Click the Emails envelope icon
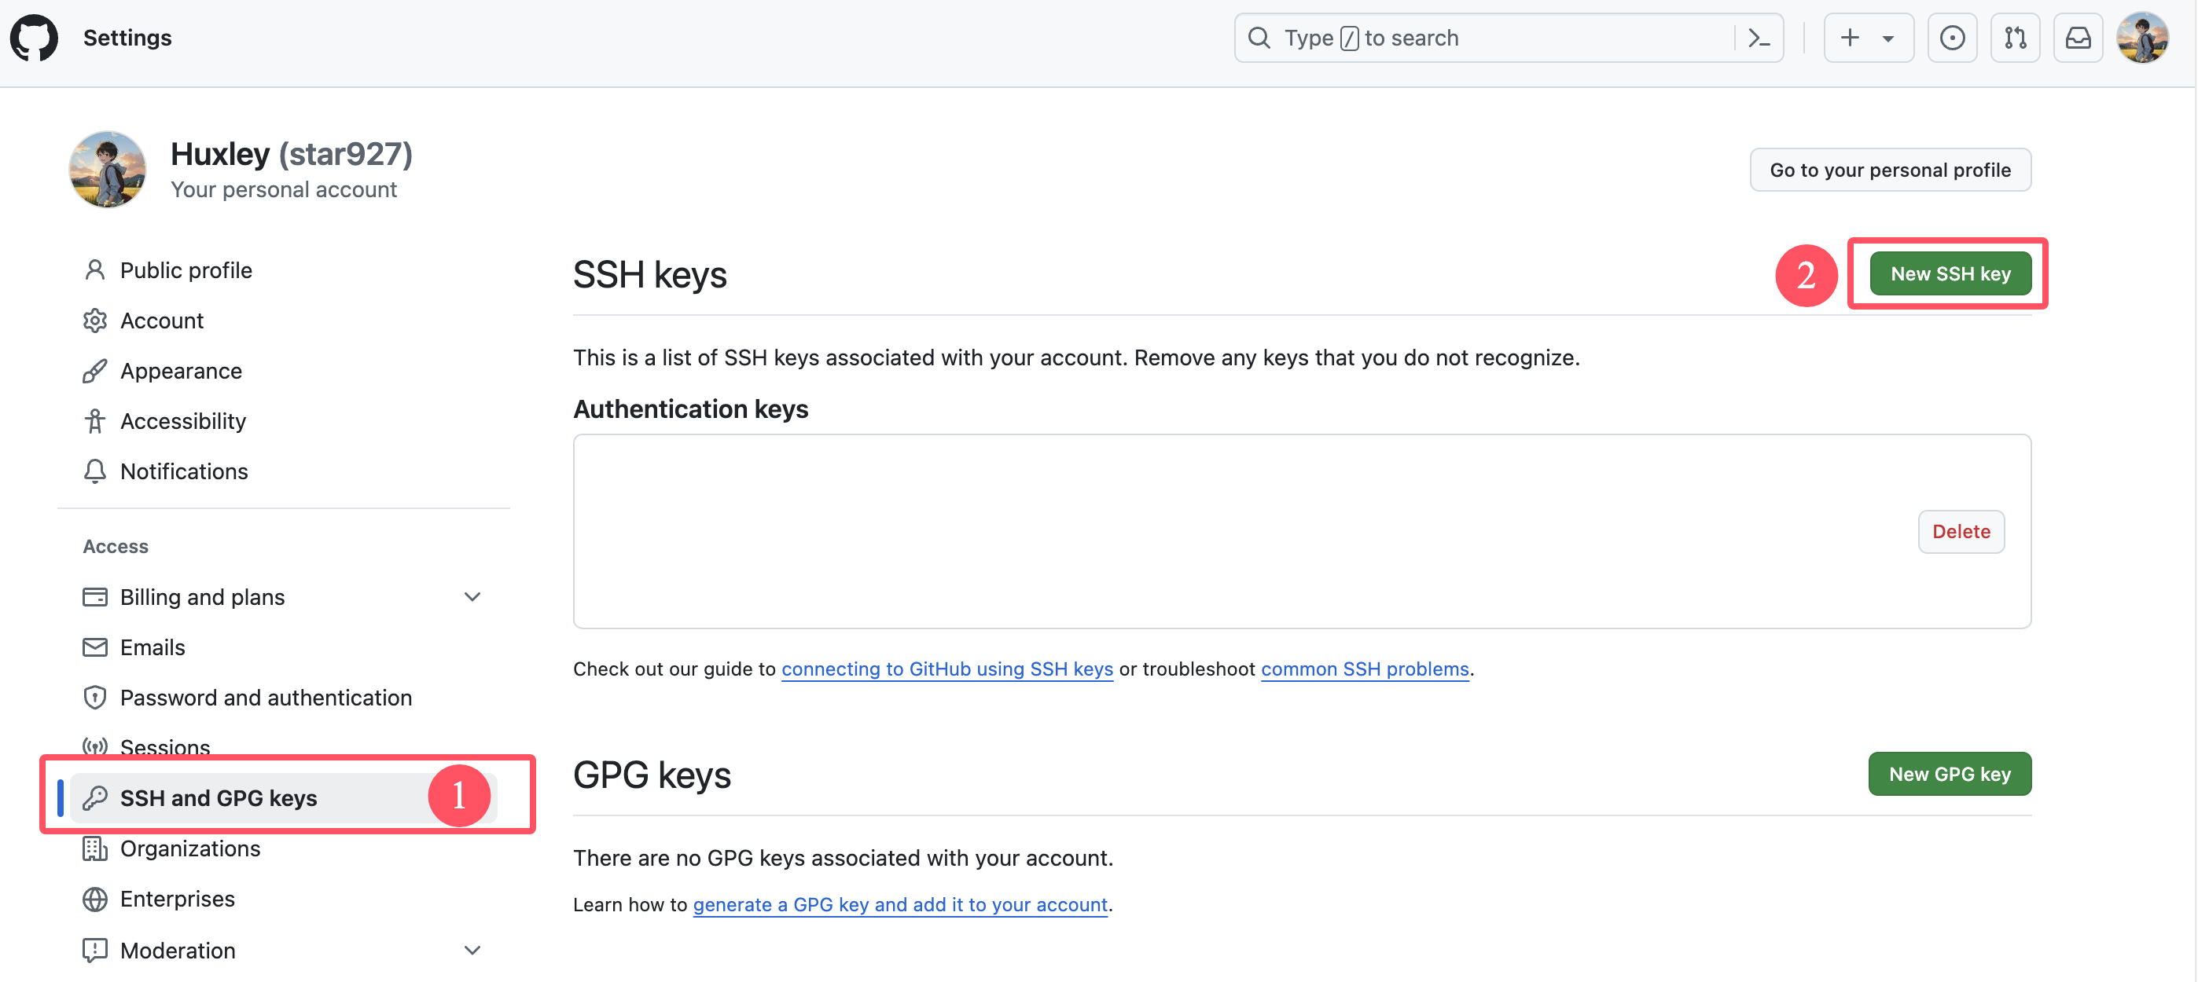Viewport: 2198px width, 982px height. pyautogui.click(x=94, y=647)
